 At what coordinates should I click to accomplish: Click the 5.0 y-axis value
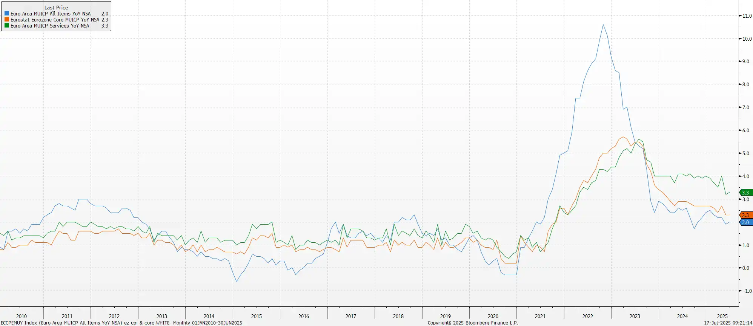pyautogui.click(x=746, y=153)
